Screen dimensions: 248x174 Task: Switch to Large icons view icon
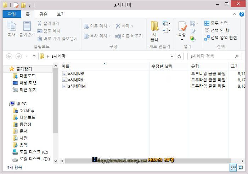coord(241,168)
